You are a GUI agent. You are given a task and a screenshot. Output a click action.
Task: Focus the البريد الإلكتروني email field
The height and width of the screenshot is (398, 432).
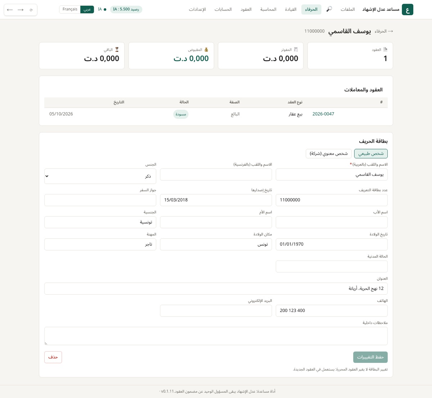click(x=216, y=311)
